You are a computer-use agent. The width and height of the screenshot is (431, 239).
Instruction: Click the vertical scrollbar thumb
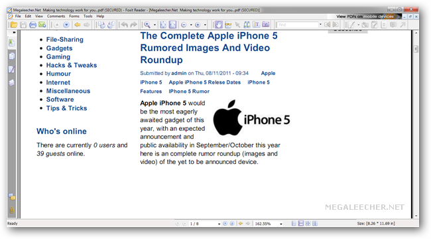point(416,49)
